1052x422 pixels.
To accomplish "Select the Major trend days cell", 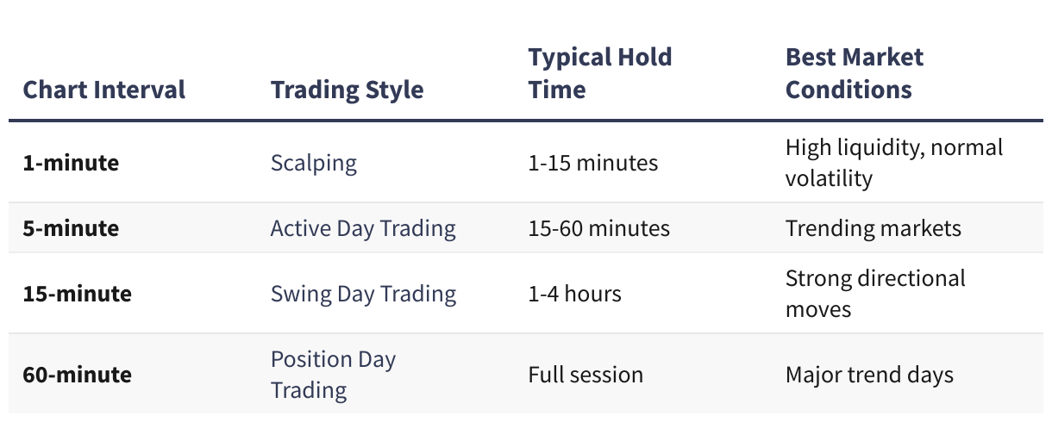I will [869, 375].
